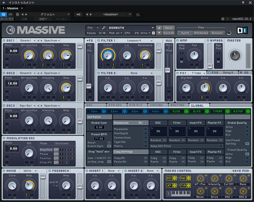This screenshot has height=202, width=254.
Task: Toggle the OSC1 power button
Action: [4, 41]
